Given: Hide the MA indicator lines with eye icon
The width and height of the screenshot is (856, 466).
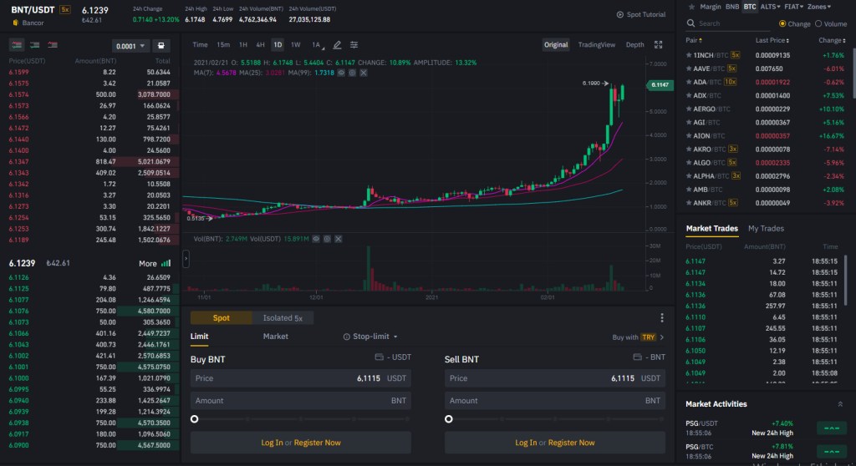Looking at the screenshot, I should point(341,73).
